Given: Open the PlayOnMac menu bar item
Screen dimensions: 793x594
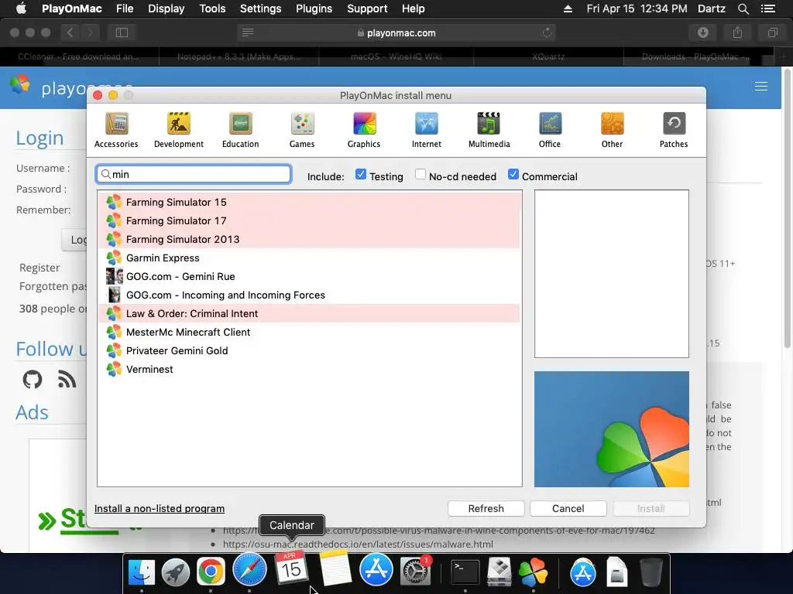Looking at the screenshot, I should tap(72, 9).
